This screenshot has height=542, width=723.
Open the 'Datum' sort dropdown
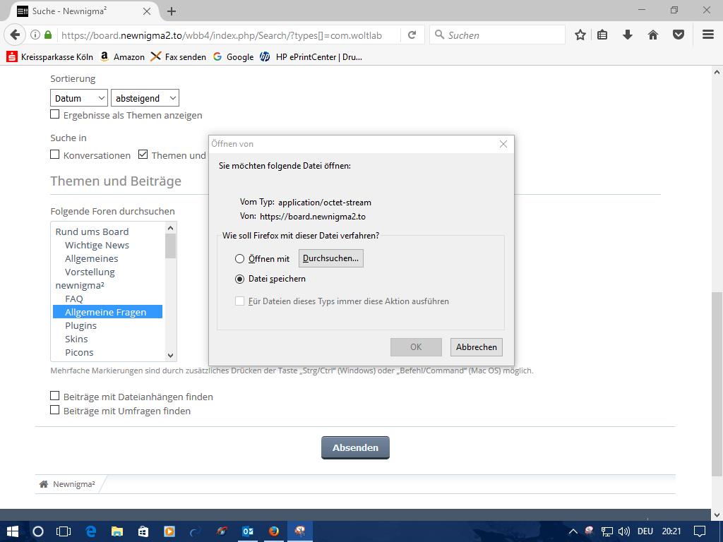pyautogui.click(x=78, y=98)
